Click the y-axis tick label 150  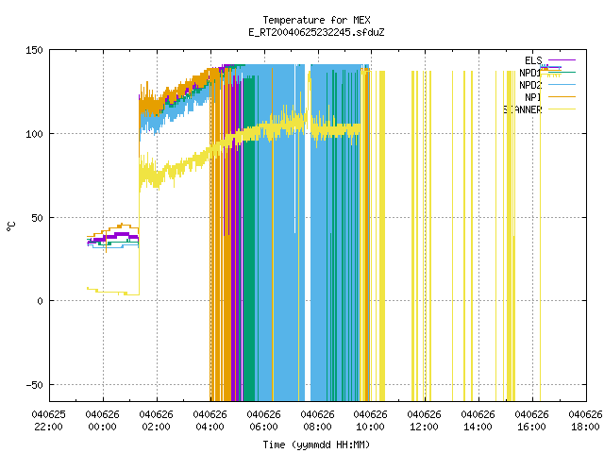click(x=34, y=50)
